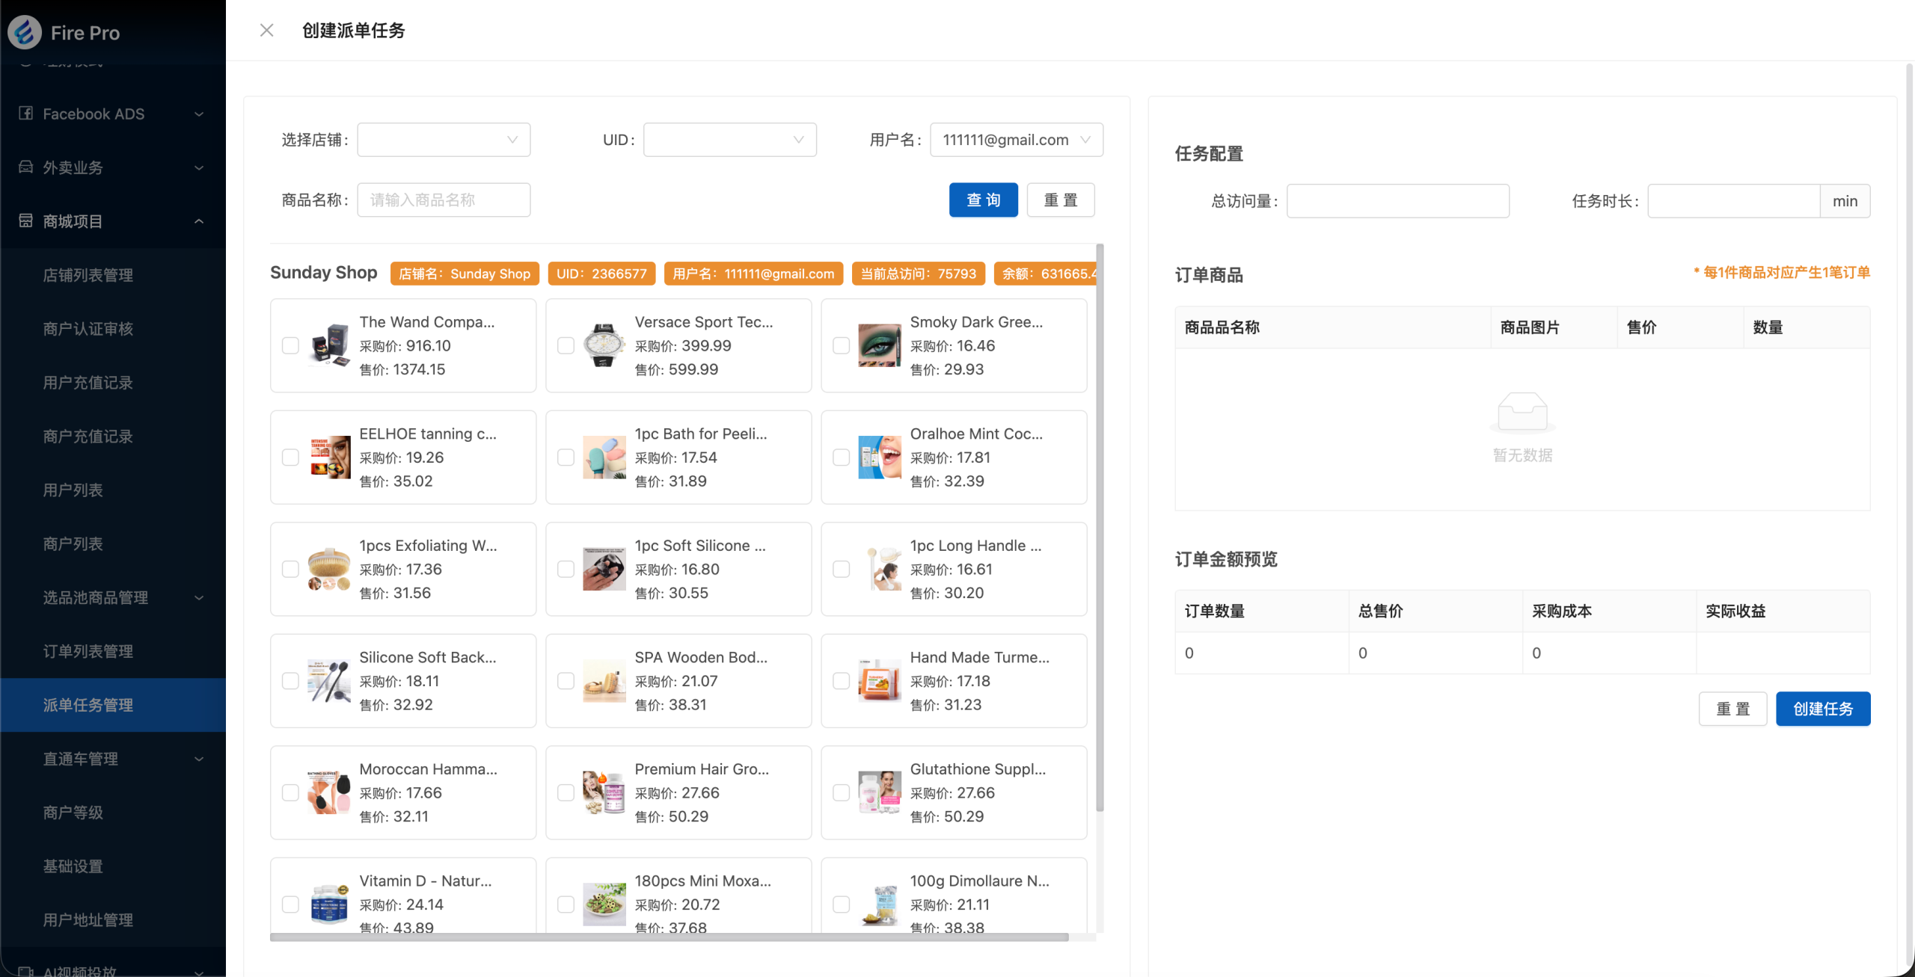Click Versace Sport watch product image
Screen dimensions: 1915x977
(x=604, y=345)
